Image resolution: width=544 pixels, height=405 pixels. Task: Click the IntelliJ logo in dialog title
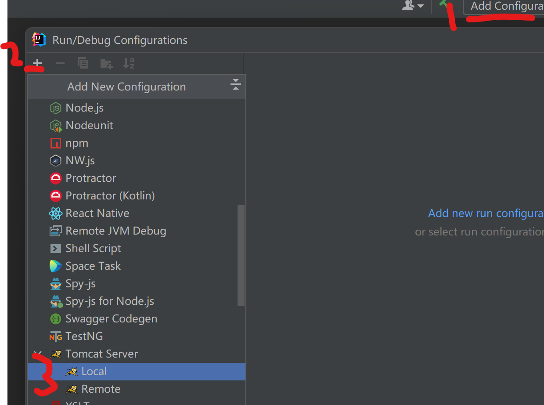click(39, 40)
